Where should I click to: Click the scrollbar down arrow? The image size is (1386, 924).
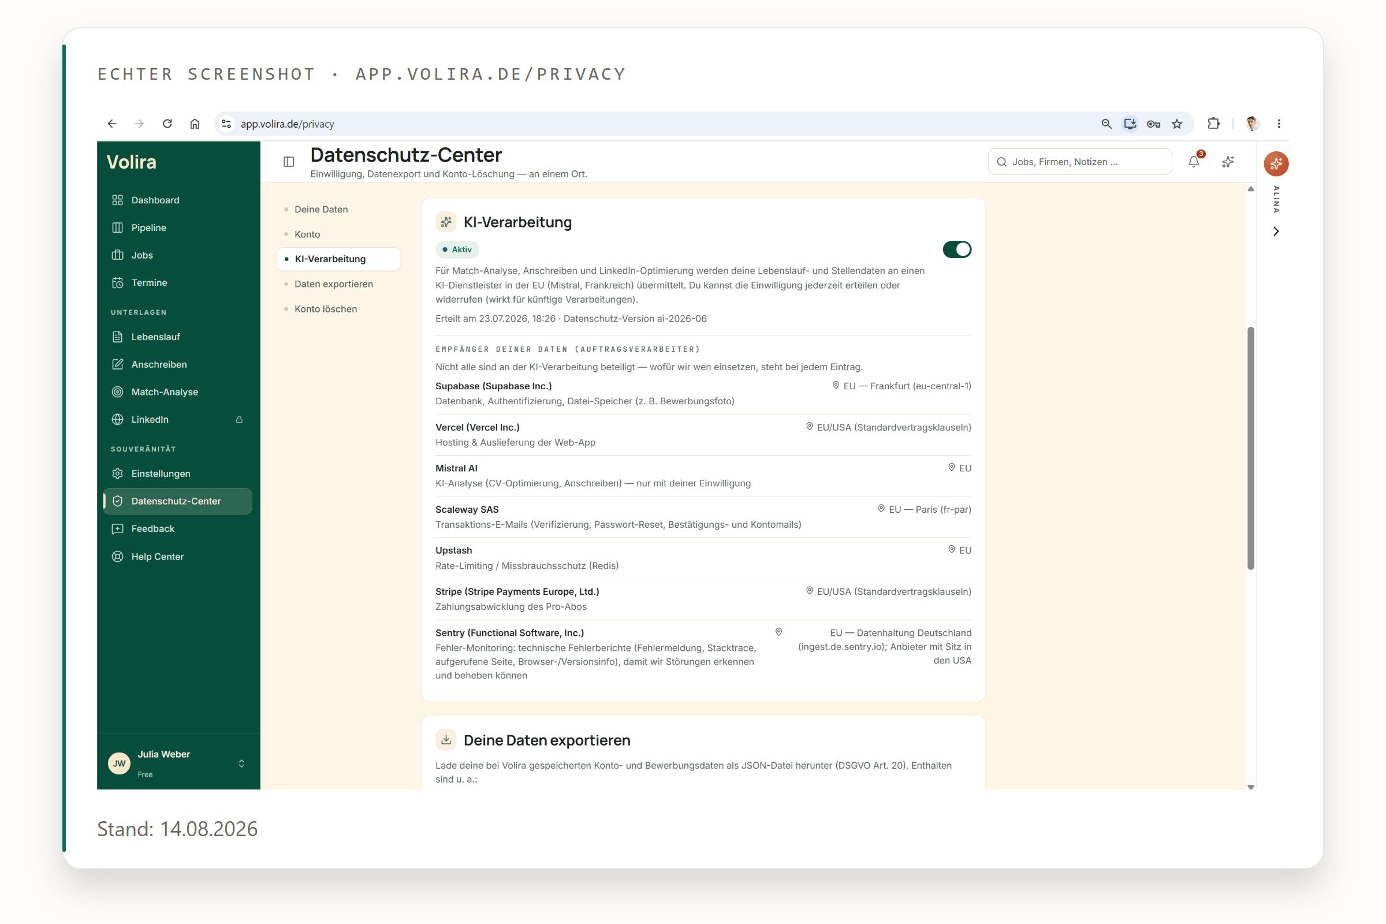1250,787
